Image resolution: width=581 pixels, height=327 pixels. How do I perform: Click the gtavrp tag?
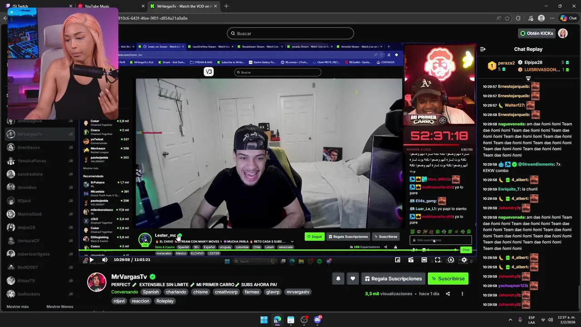pos(273,292)
